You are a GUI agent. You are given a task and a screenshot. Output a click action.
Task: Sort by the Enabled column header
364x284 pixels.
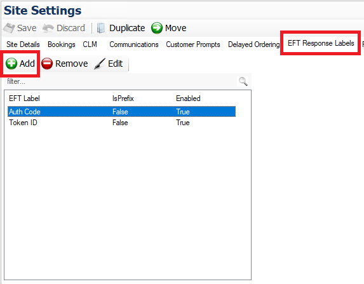188,98
